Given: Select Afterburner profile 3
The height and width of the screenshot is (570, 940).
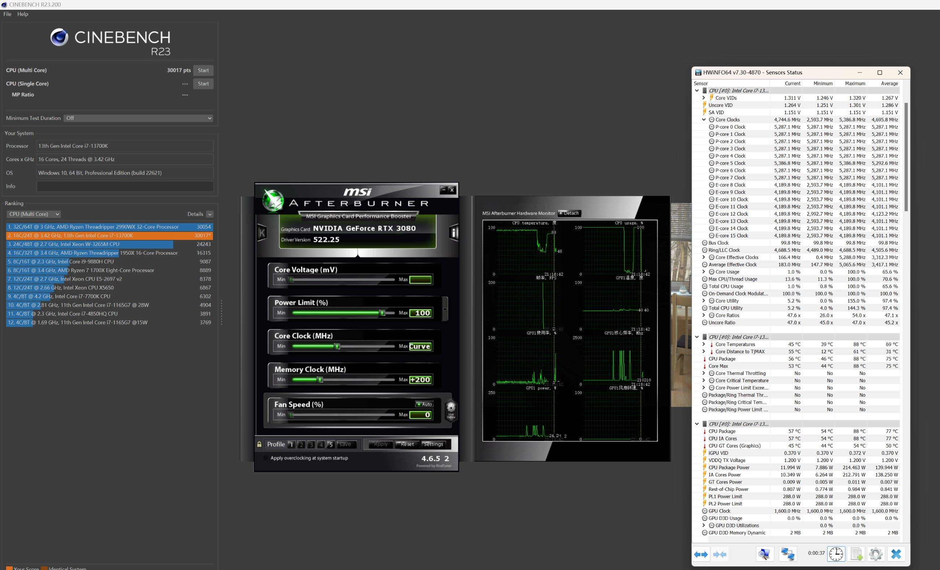Looking at the screenshot, I should coord(311,445).
